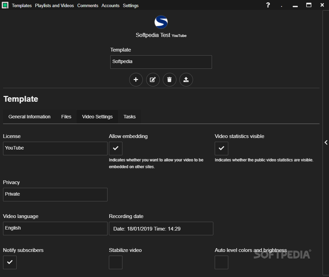Switch to the Files tab
This screenshot has height=277, width=329.
(66, 117)
